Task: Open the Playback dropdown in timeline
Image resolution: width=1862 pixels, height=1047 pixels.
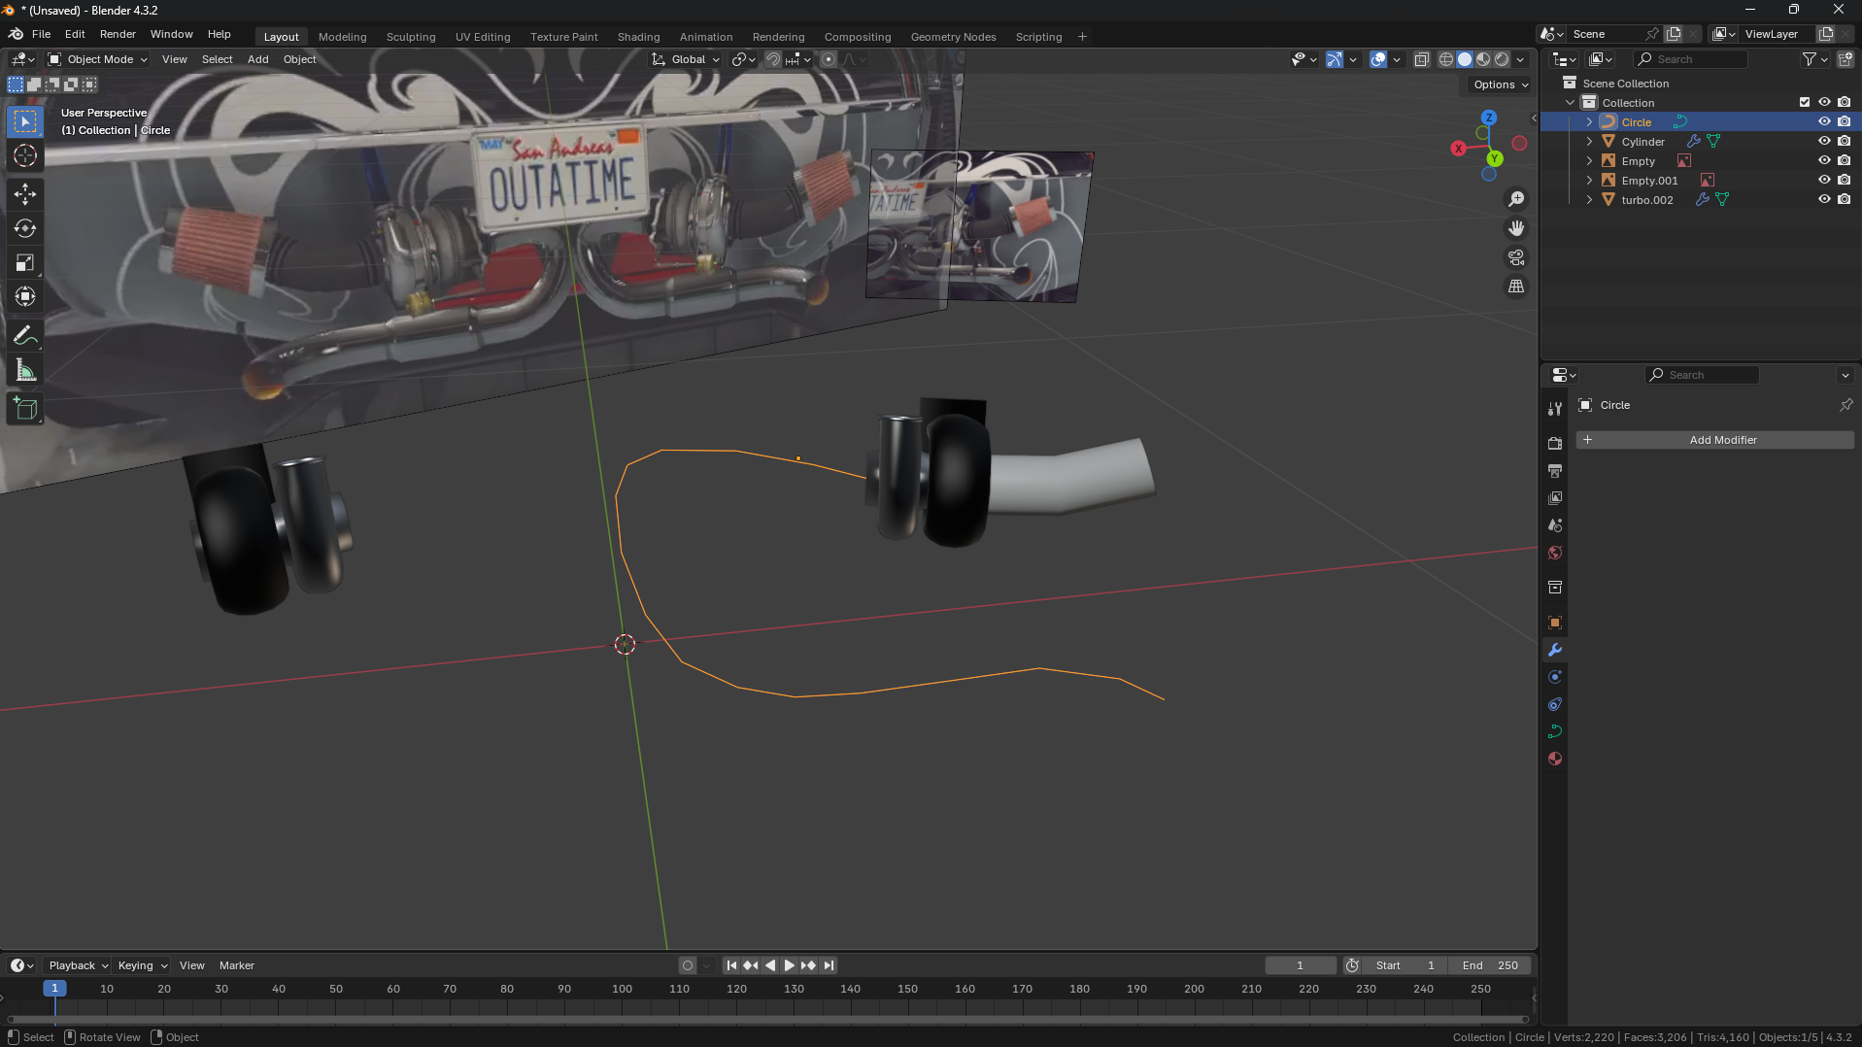Action: [x=78, y=965]
